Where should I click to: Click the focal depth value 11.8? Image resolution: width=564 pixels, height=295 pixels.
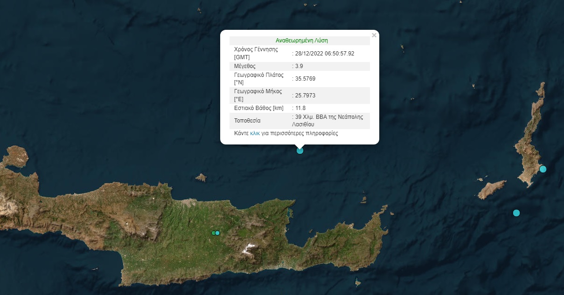(x=299, y=108)
